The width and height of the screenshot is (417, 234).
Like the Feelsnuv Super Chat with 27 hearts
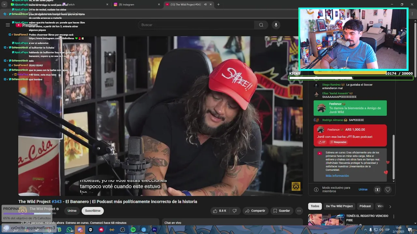[322, 142]
